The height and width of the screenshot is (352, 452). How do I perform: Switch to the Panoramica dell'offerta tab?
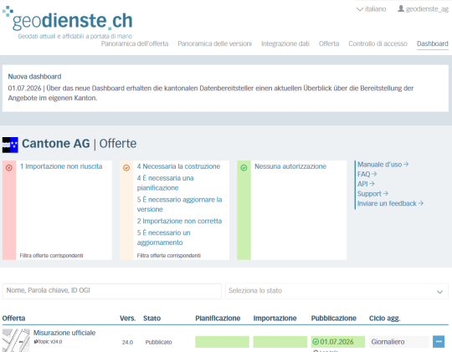(x=135, y=43)
